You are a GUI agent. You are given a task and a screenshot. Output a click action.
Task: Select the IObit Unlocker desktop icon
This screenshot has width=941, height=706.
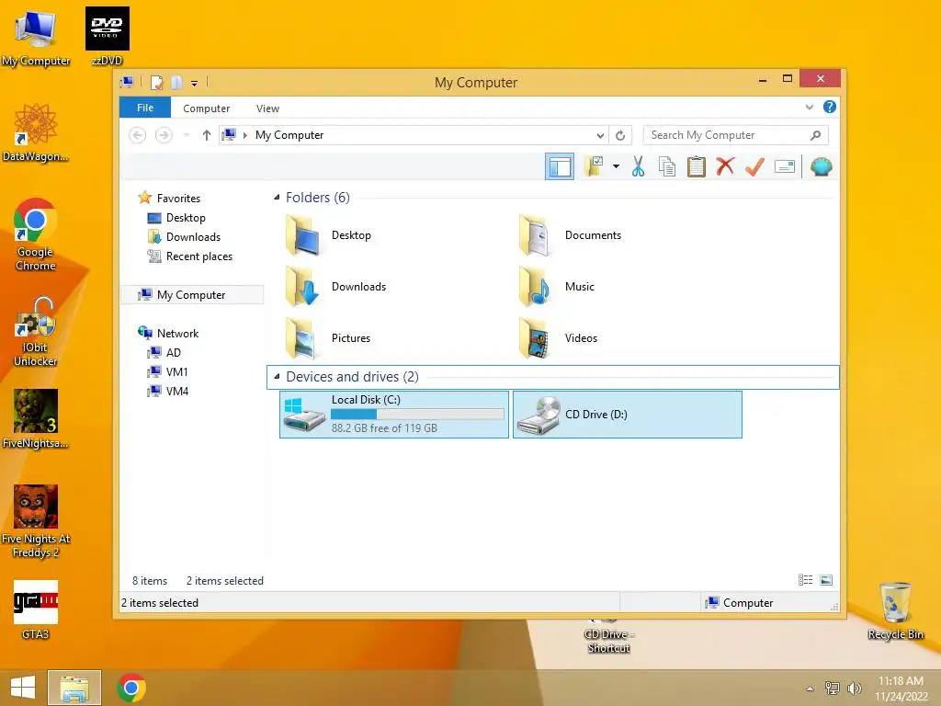point(36,331)
